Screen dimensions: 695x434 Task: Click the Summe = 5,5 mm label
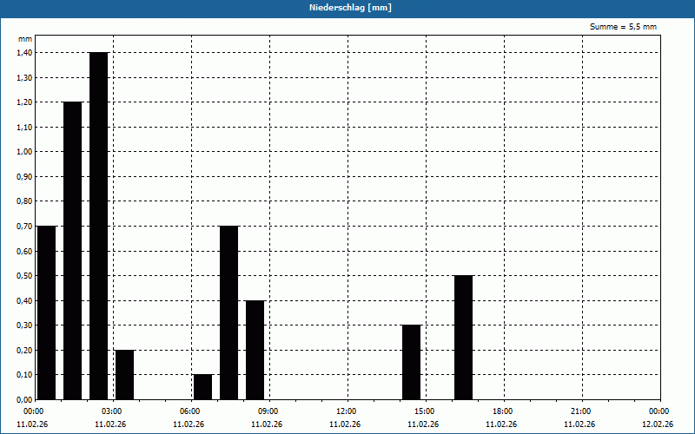pyautogui.click(x=623, y=27)
